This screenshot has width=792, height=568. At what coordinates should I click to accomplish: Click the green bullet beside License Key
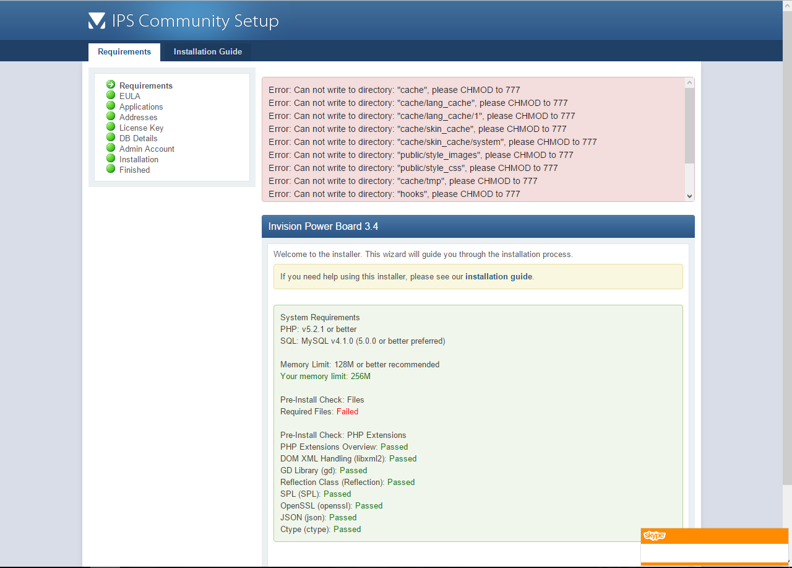111,127
